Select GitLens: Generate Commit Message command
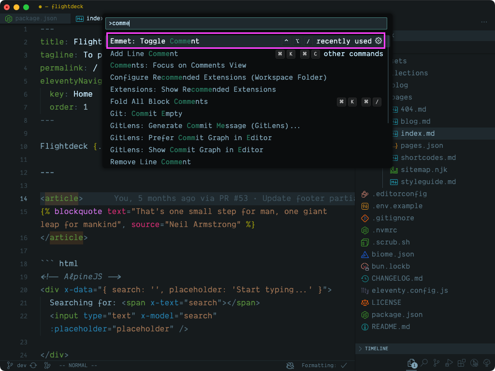This screenshot has width=495, height=371. coord(246,126)
